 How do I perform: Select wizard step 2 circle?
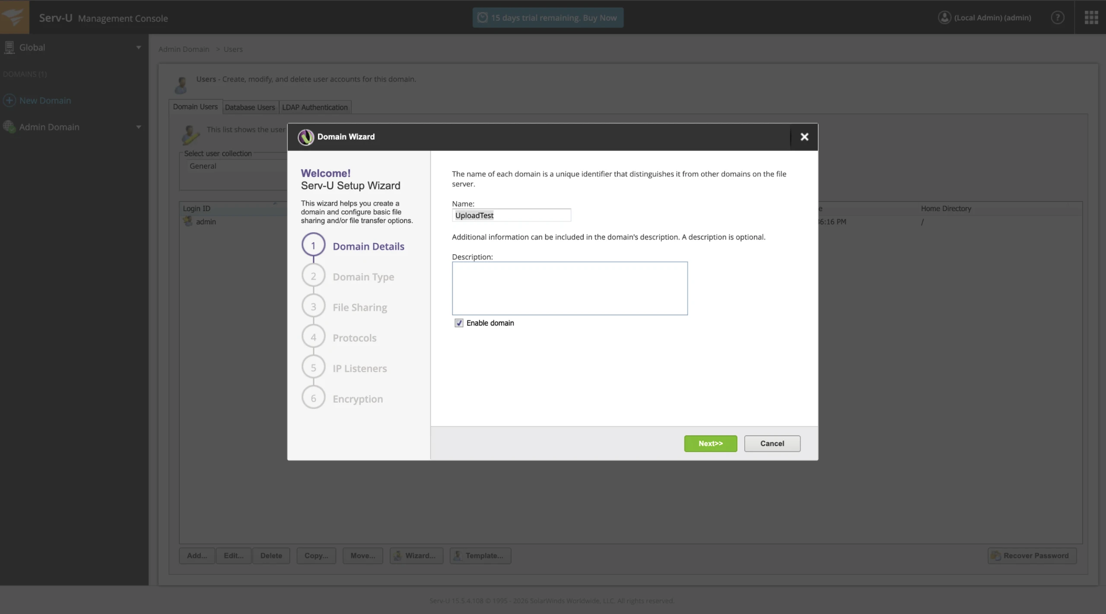coord(313,276)
